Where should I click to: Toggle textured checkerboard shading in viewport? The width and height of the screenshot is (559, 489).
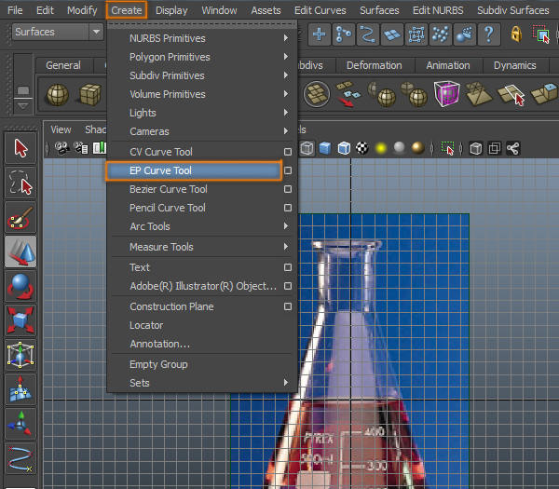click(x=364, y=148)
